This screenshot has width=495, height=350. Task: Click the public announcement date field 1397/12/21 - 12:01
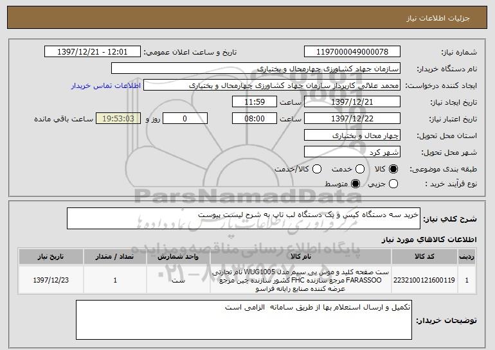pyautogui.click(x=93, y=52)
